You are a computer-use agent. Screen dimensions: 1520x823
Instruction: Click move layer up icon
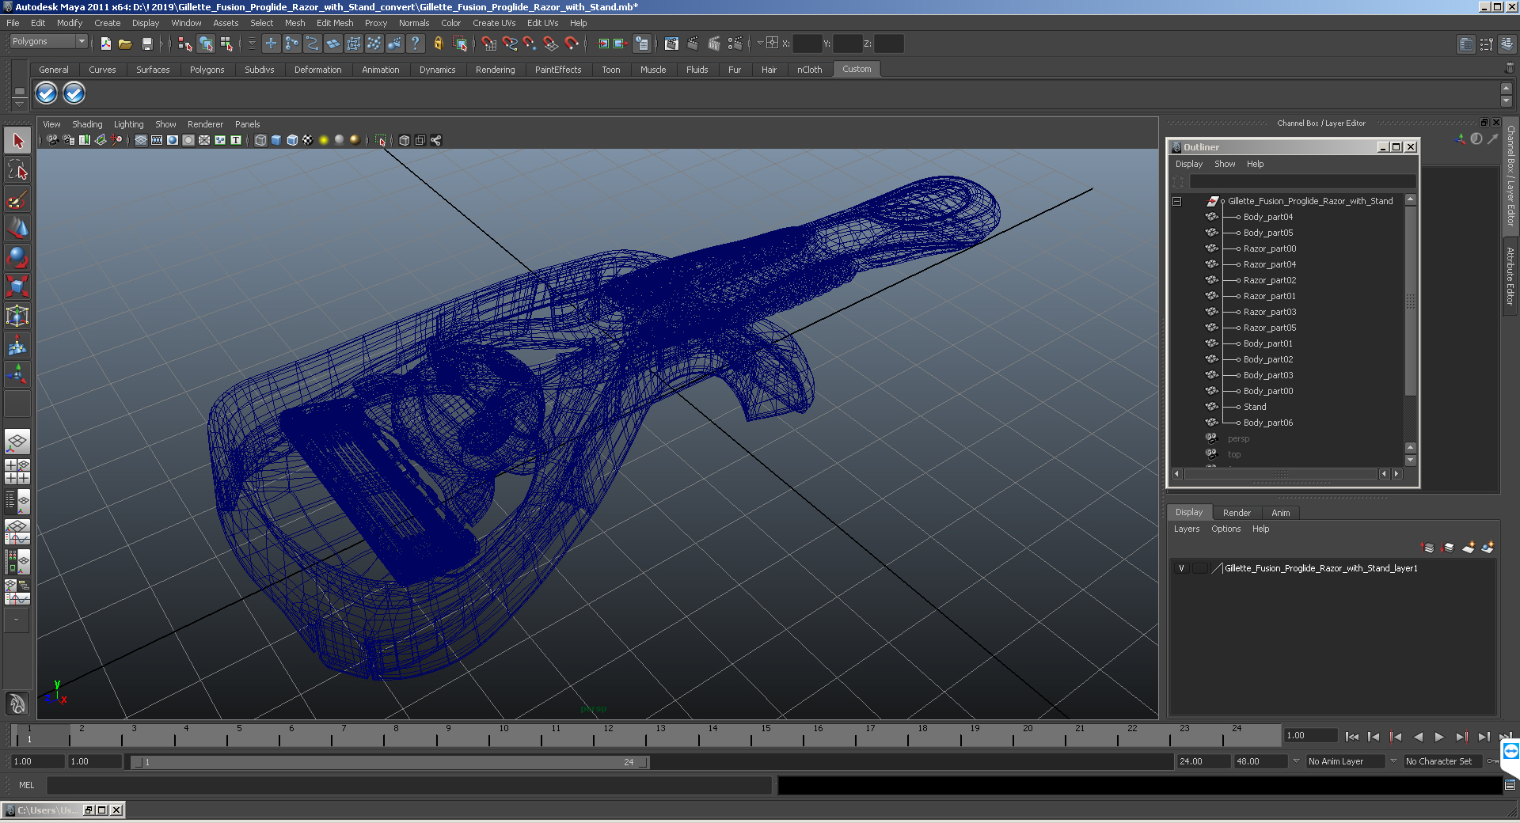pos(1428,548)
